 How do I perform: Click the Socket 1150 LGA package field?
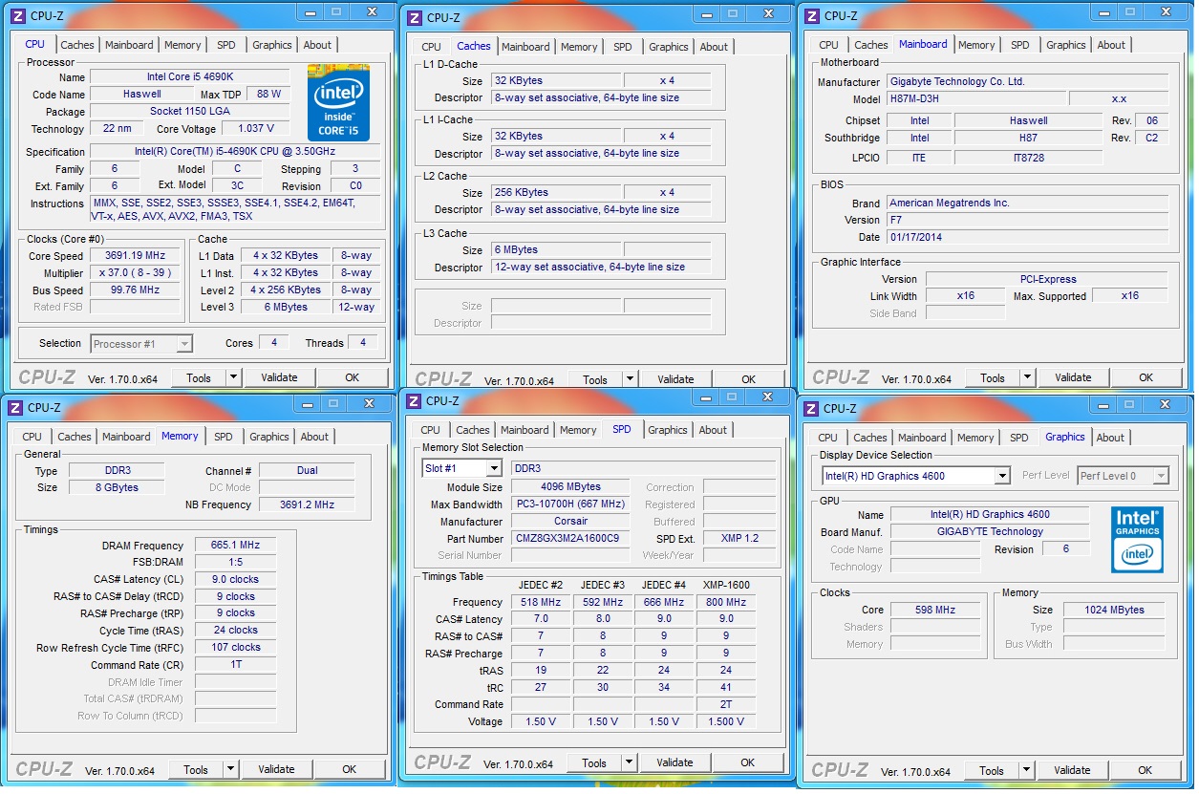[x=189, y=111]
